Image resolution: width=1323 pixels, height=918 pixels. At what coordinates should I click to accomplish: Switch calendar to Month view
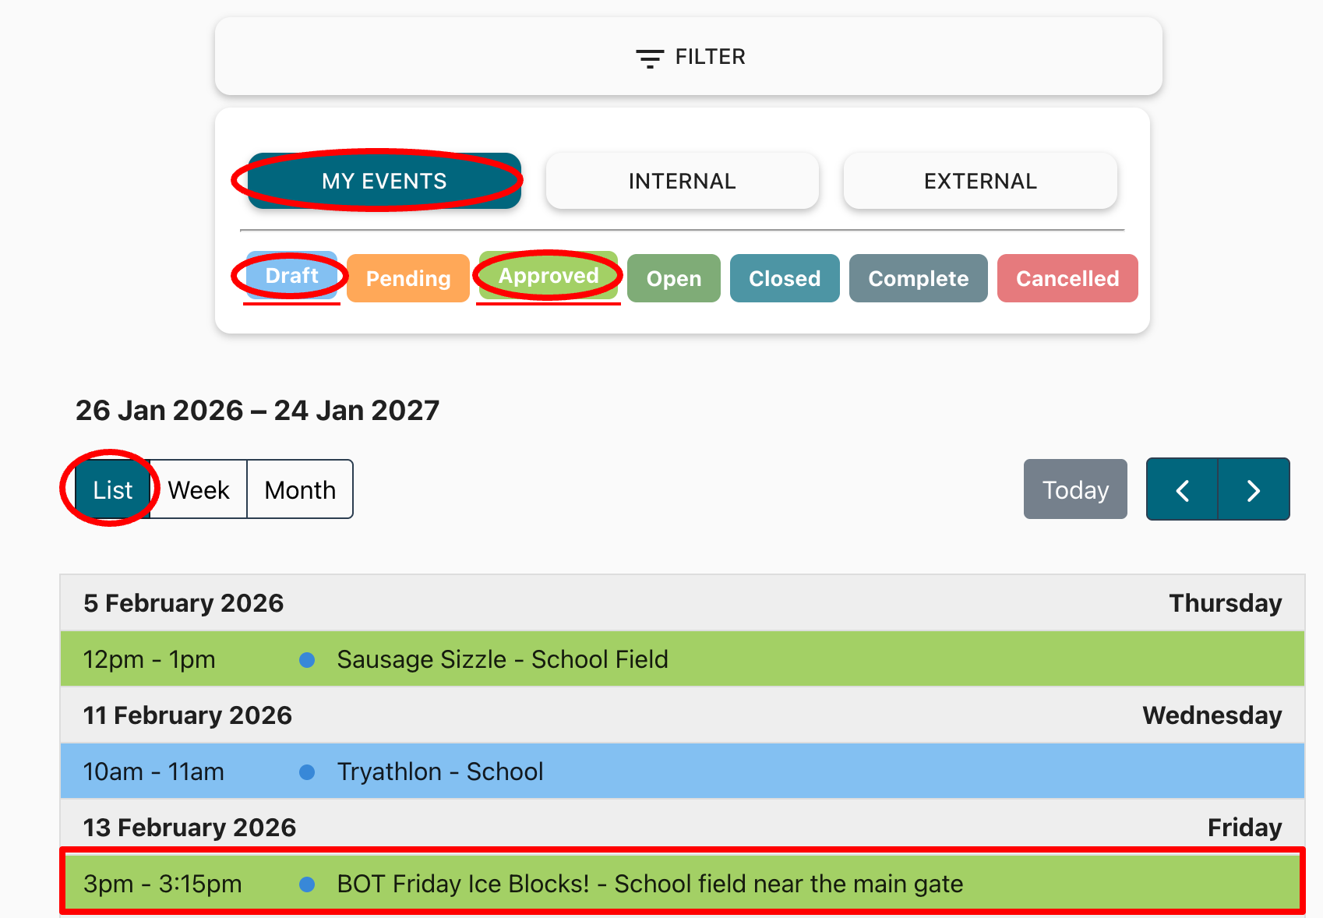click(300, 490)
